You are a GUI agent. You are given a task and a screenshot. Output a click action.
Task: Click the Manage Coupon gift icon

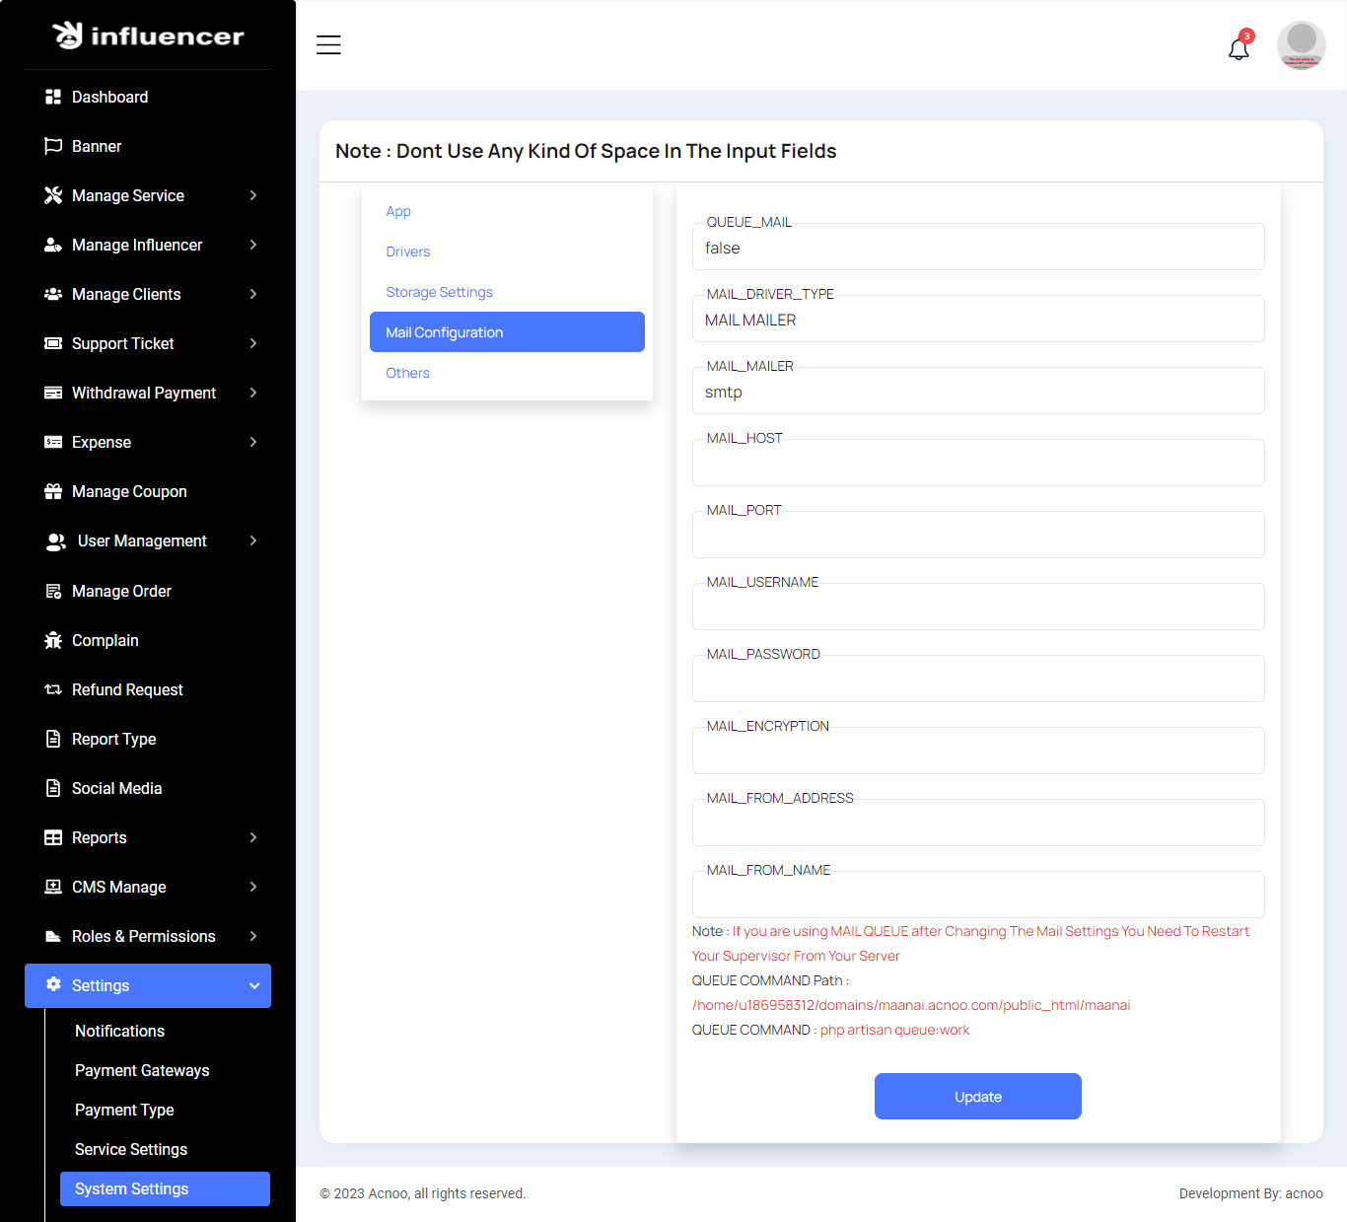point(53,491)
